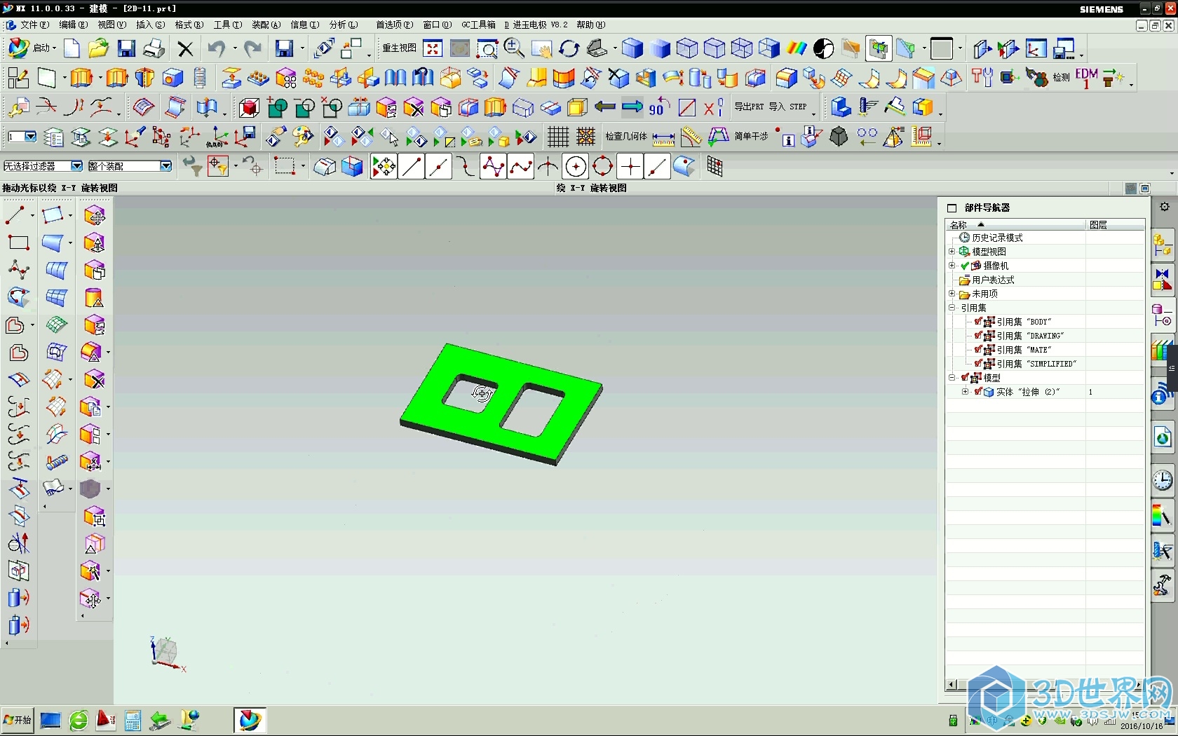The width and height of the screenshot is (1178, 736).
Task: Expand the 摄像机 tree node
Action: (x=952, y=265)
